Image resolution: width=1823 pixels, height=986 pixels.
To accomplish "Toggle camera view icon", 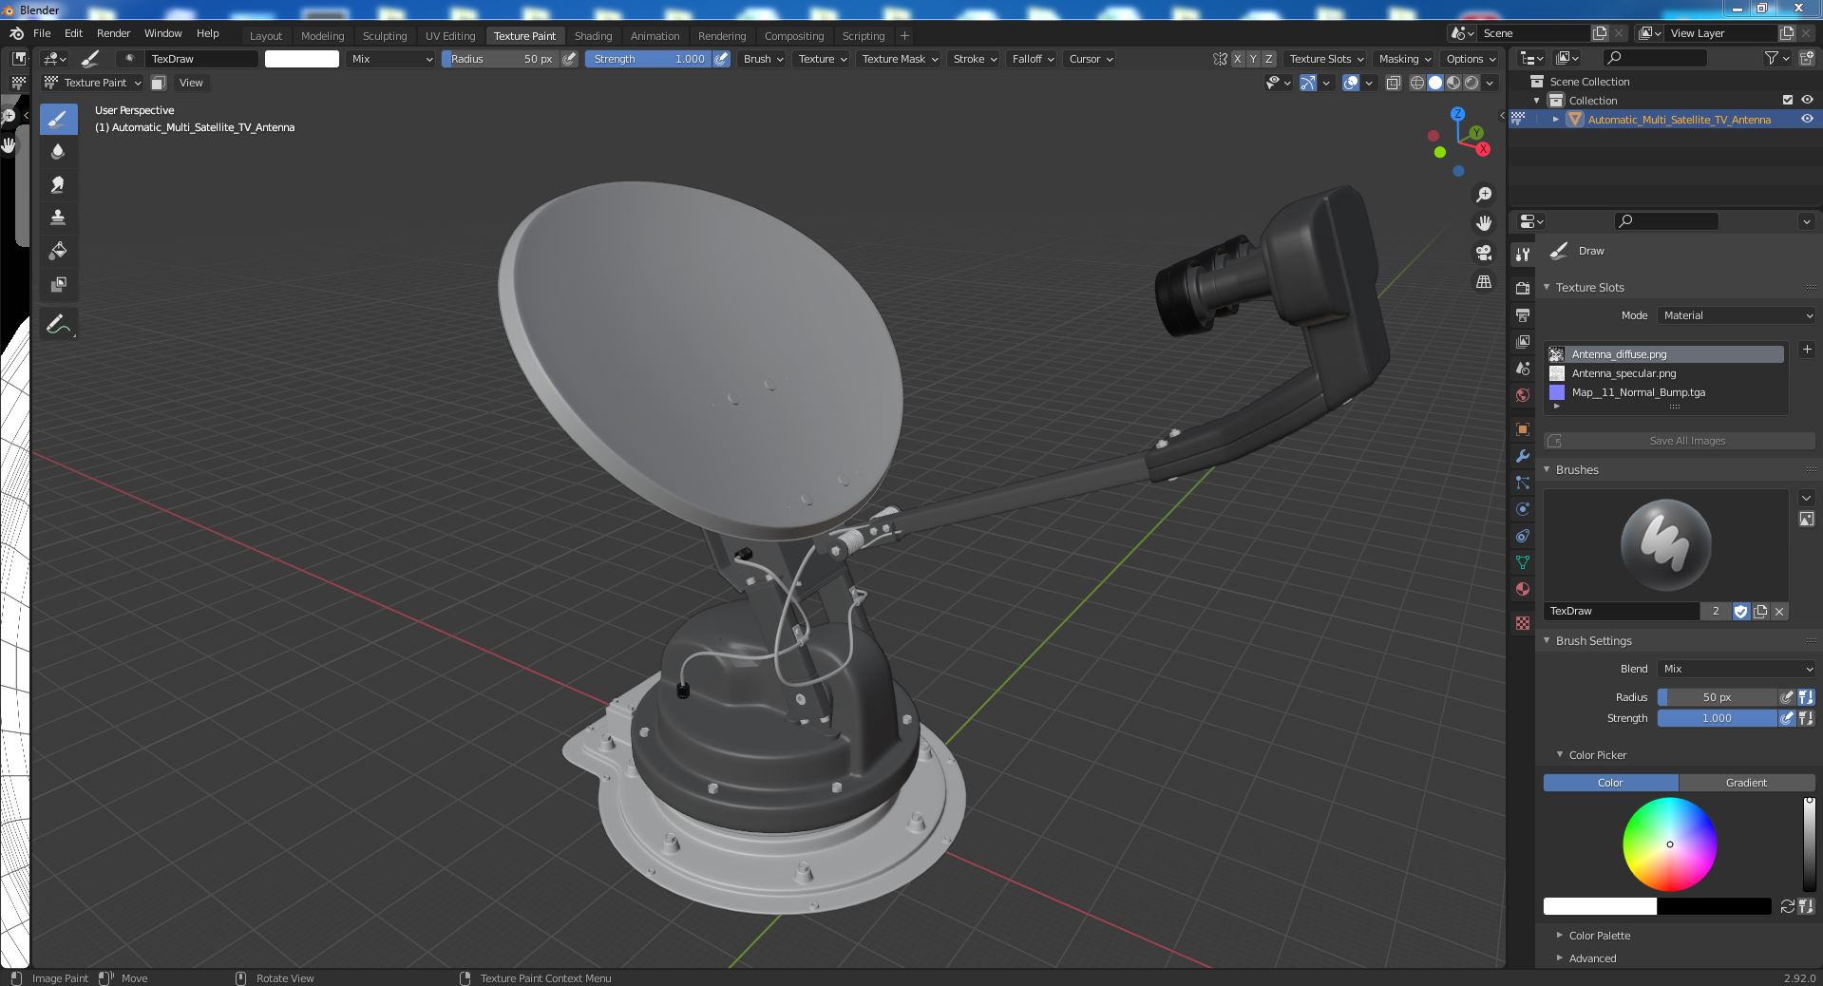I will tap(1484, 253).
